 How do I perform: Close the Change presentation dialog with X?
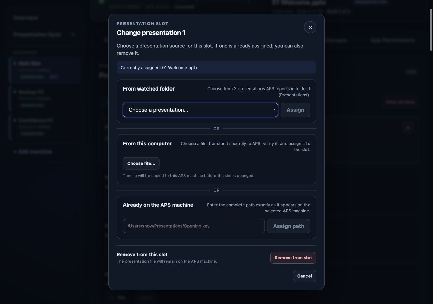click(310, 27)
